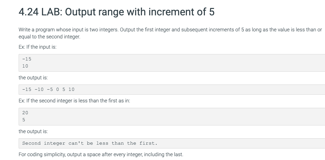Click the "For coding simplicity" note
The width and height of the screenshot is (325, 160).
click(x=101, y=155)
